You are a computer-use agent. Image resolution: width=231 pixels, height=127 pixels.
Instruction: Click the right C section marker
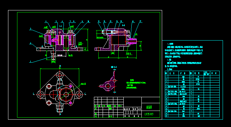(85, 94)
